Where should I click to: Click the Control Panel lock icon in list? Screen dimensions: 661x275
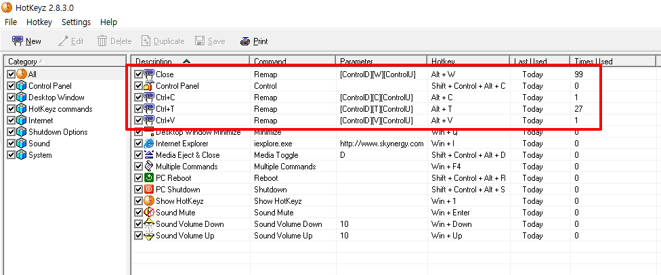(149, 86)
